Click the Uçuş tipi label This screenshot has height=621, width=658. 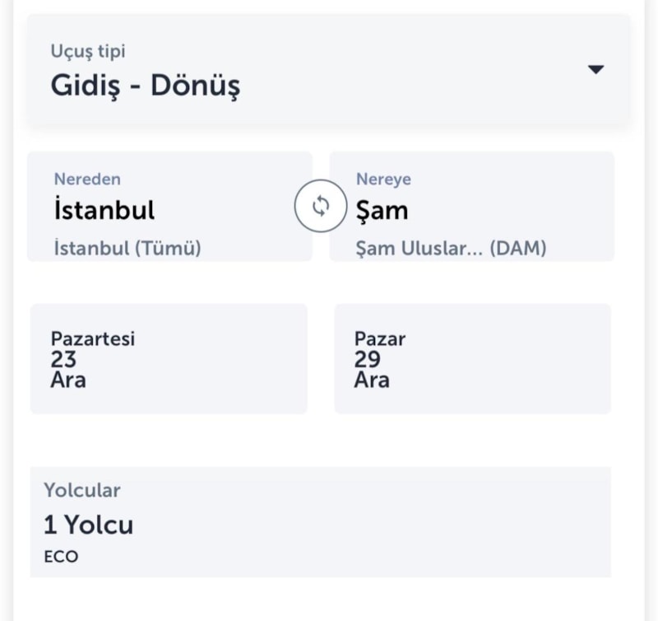pos(88,52)
